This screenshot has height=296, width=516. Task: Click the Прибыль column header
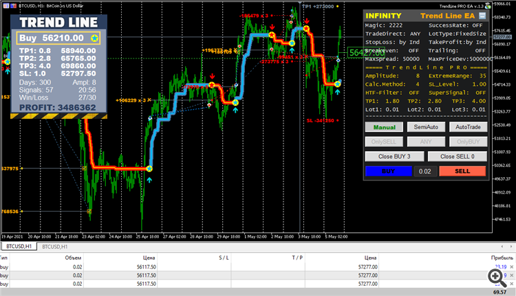point(502,258)
